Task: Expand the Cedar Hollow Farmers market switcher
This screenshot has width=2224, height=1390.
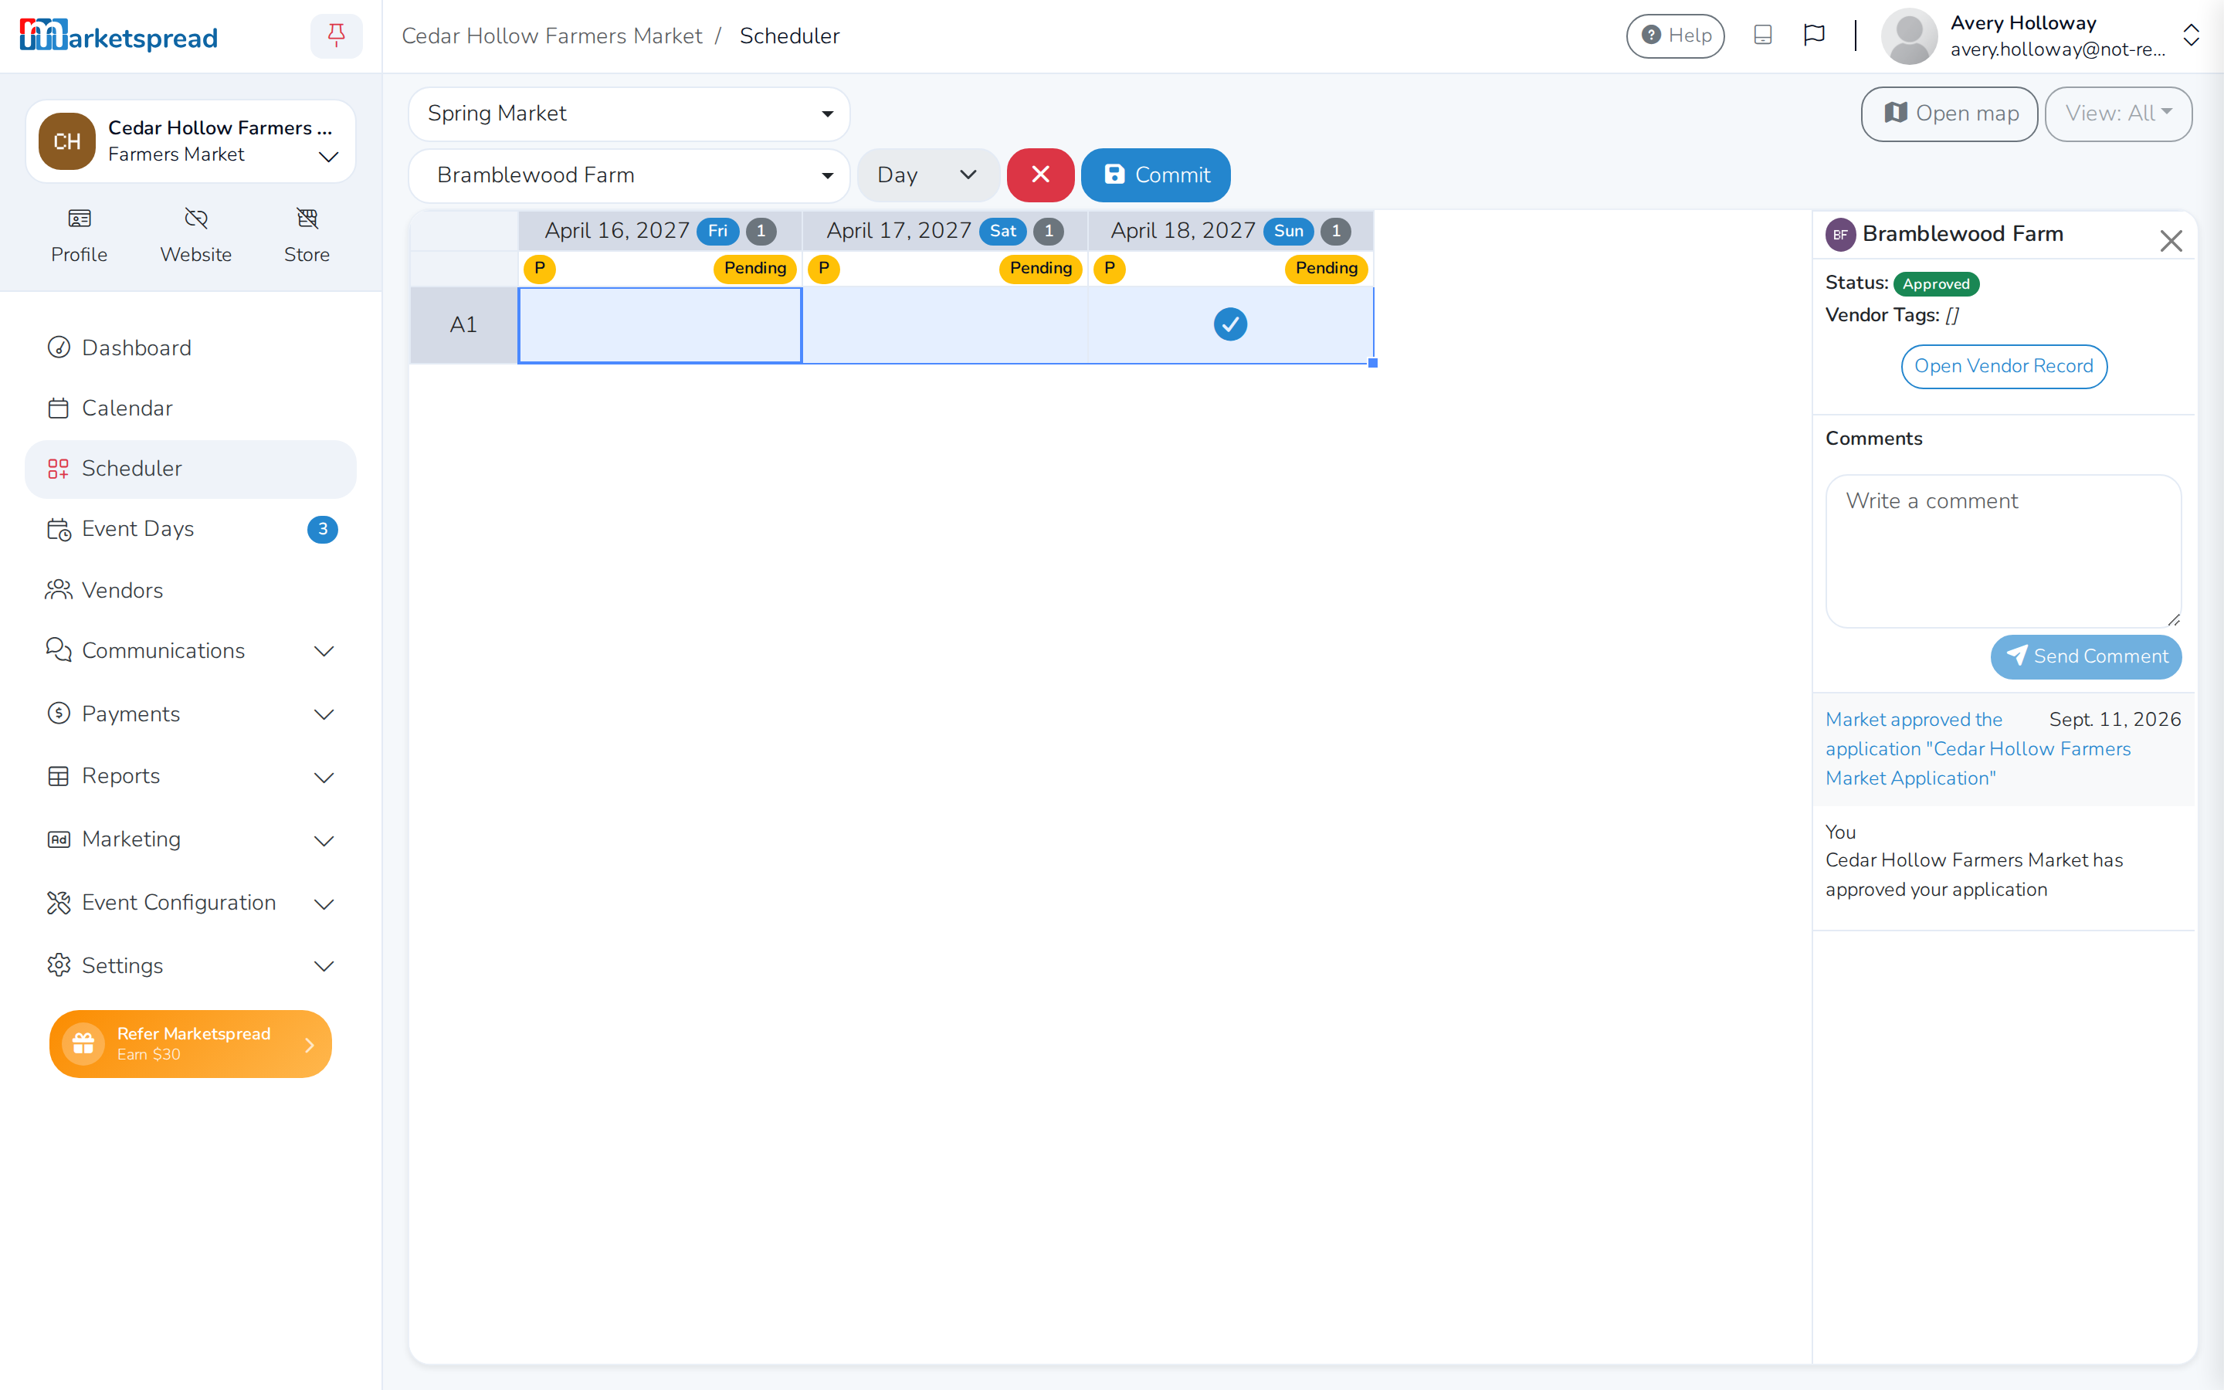Action: pos(190,141)
